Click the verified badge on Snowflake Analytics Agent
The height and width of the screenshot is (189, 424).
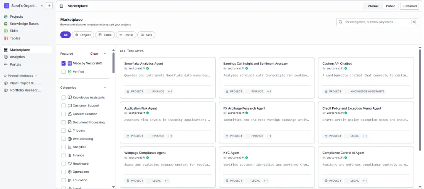pos(148,69)
